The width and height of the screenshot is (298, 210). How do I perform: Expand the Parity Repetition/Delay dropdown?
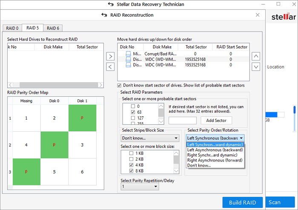[139, 187]
